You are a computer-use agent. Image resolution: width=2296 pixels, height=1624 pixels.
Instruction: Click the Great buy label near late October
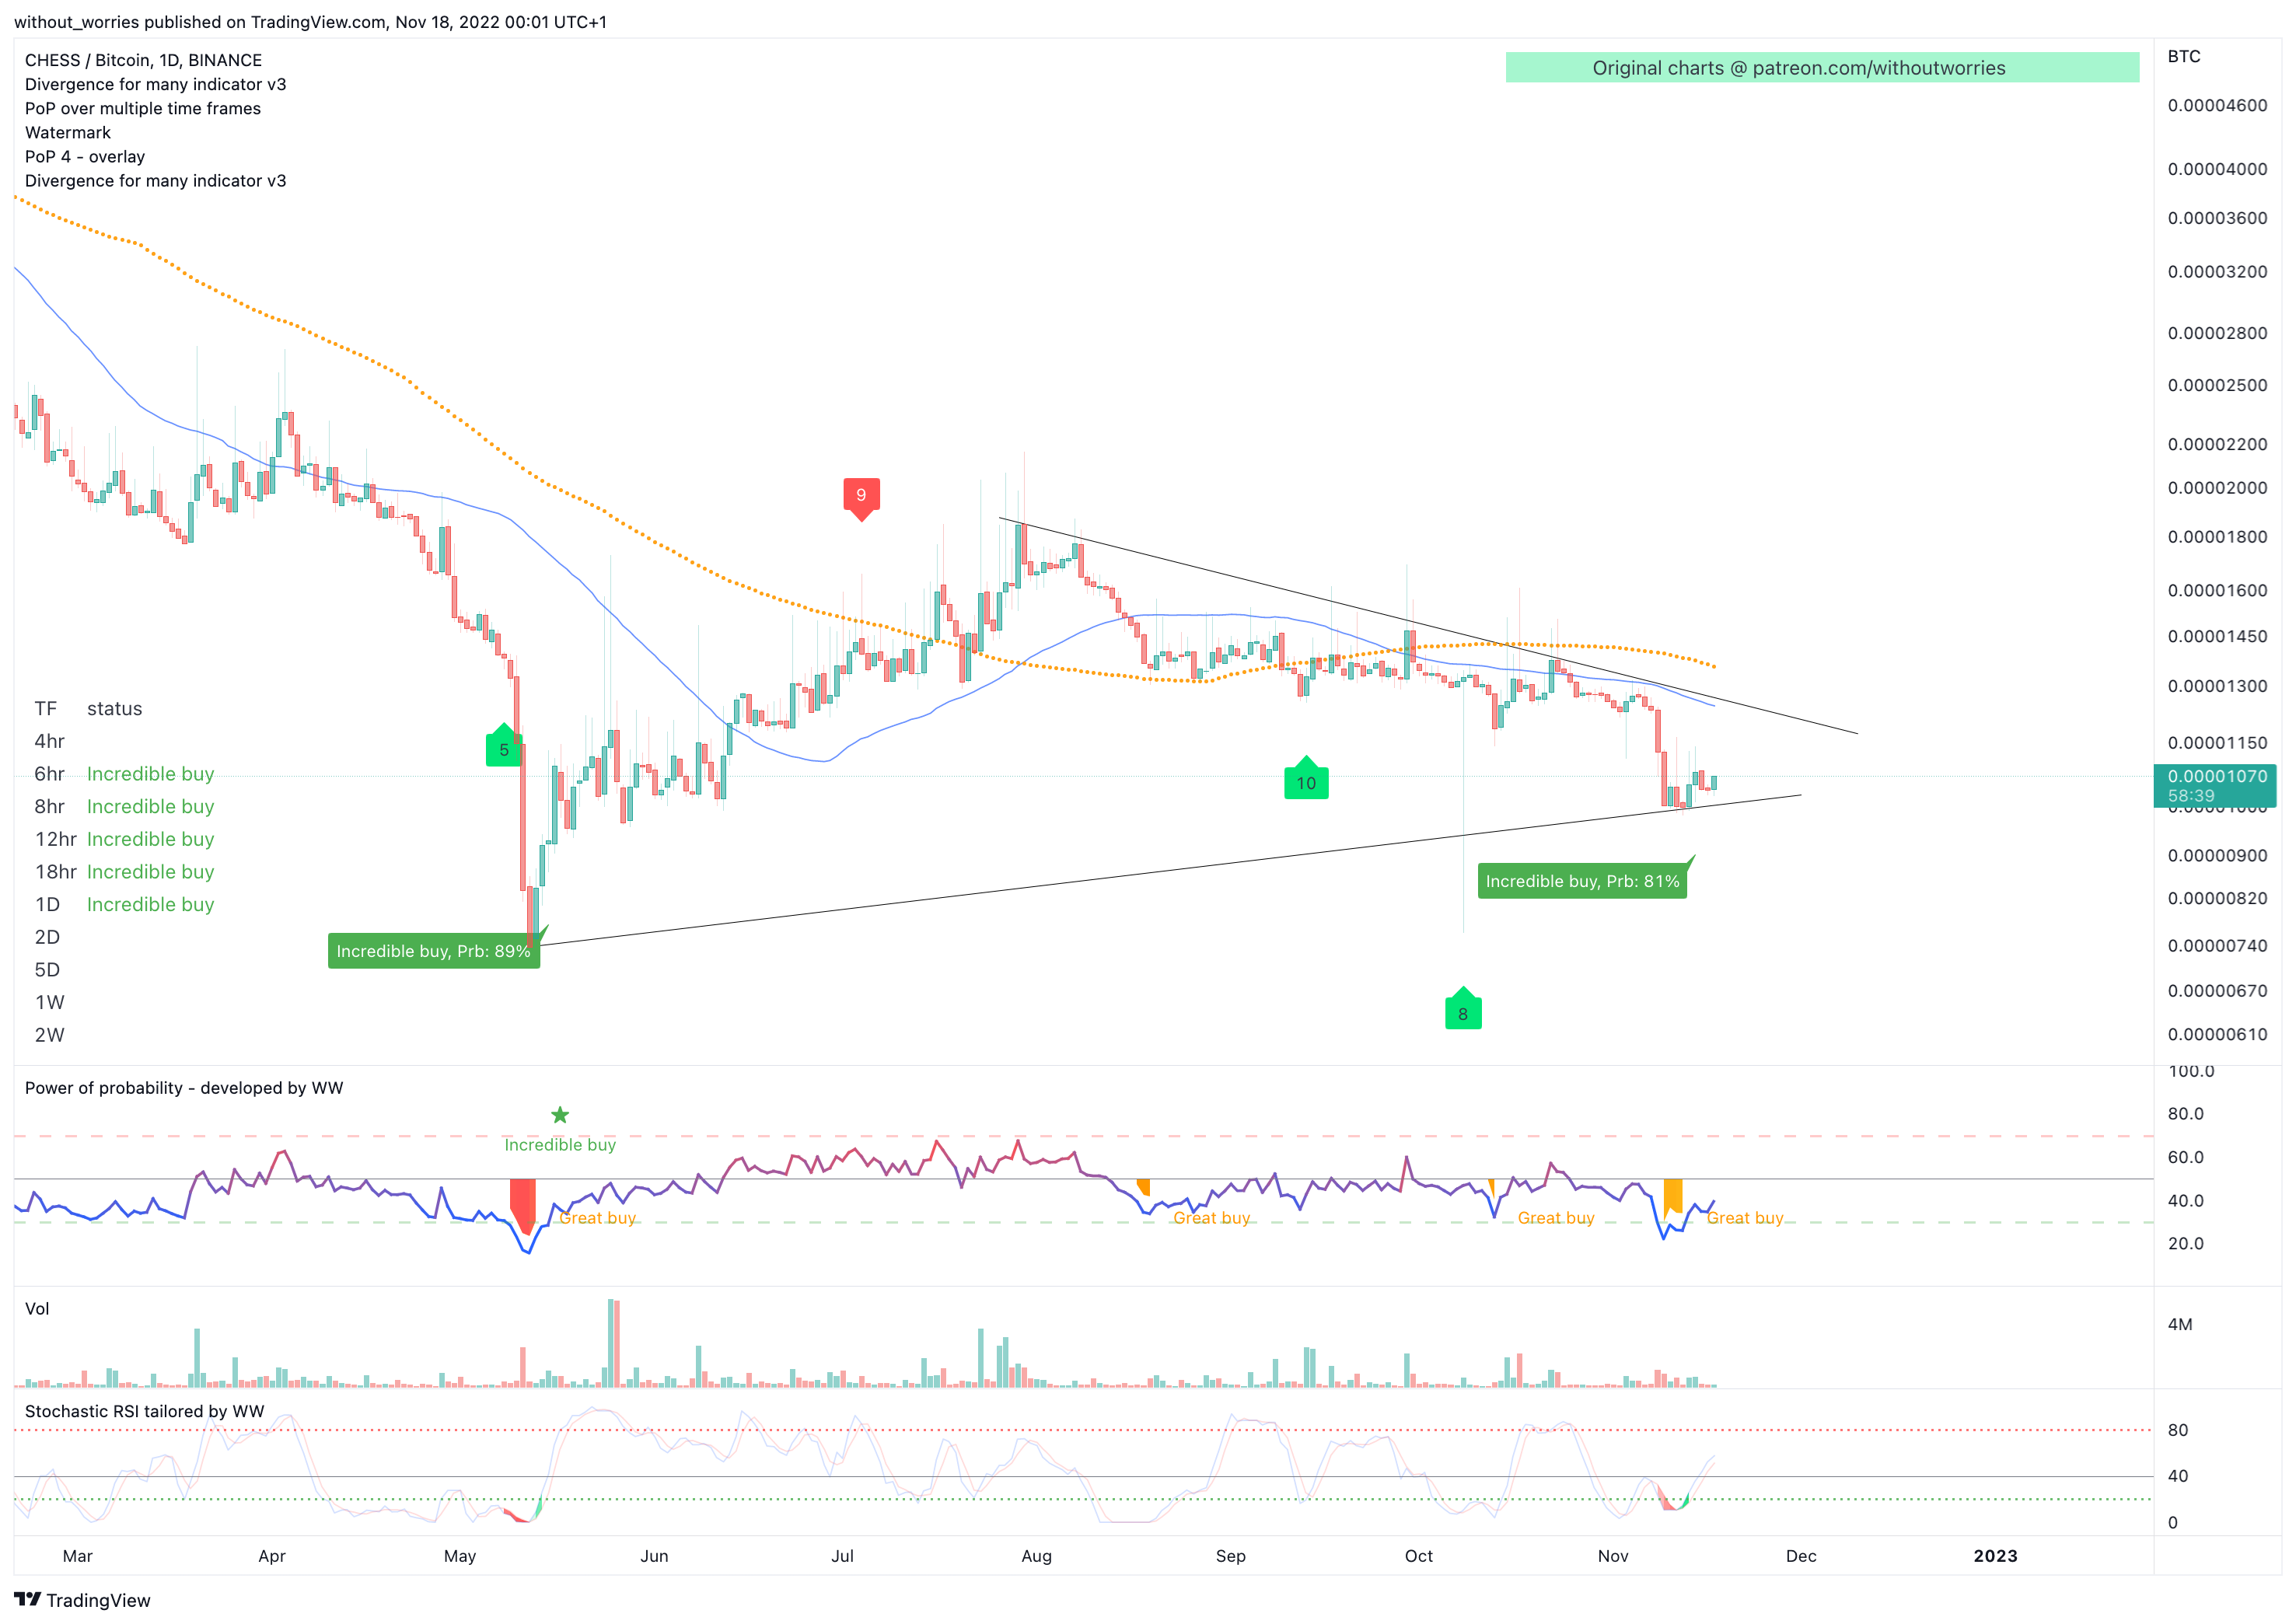tap(1556, 1218)
